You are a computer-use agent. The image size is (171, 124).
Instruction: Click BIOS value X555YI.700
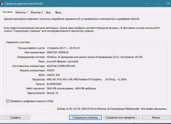tap(53, 75)
